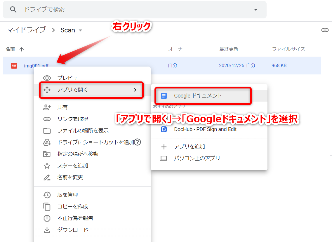This screenshot has width=332, height=242.
Task: Click the share person-plus icon
Action: (47, 107)
